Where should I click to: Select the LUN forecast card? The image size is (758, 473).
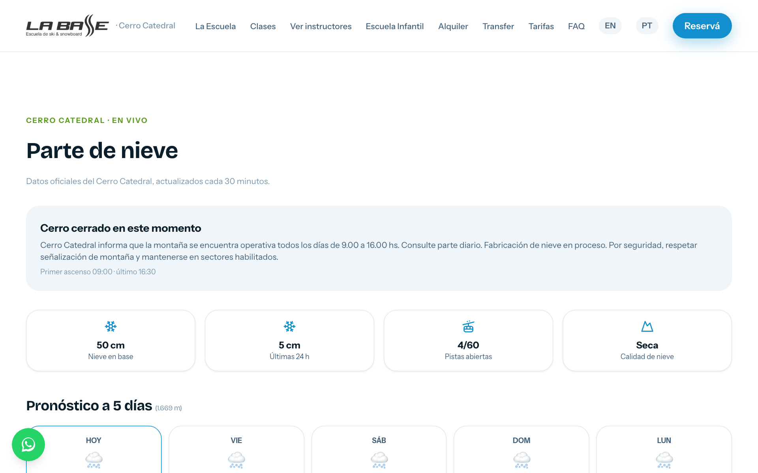664,449
